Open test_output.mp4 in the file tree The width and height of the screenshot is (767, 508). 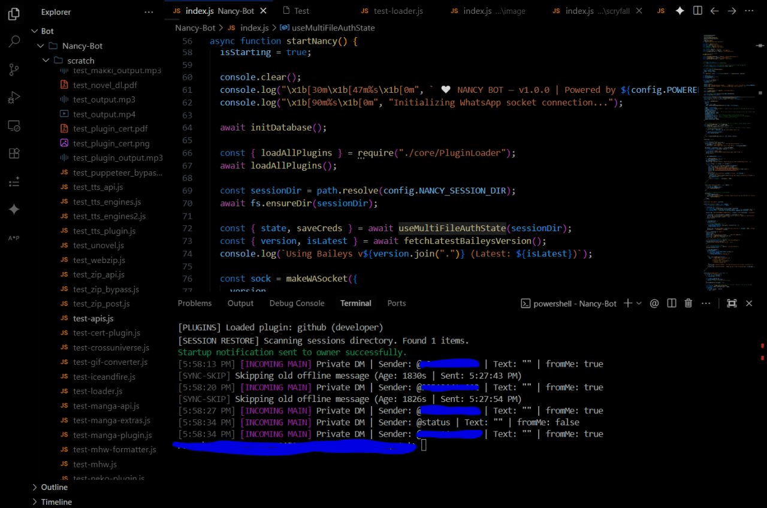coord(104,114)
